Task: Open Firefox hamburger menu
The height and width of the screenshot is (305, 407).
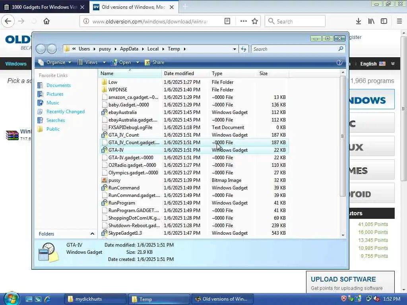Action: coord(399,21)
